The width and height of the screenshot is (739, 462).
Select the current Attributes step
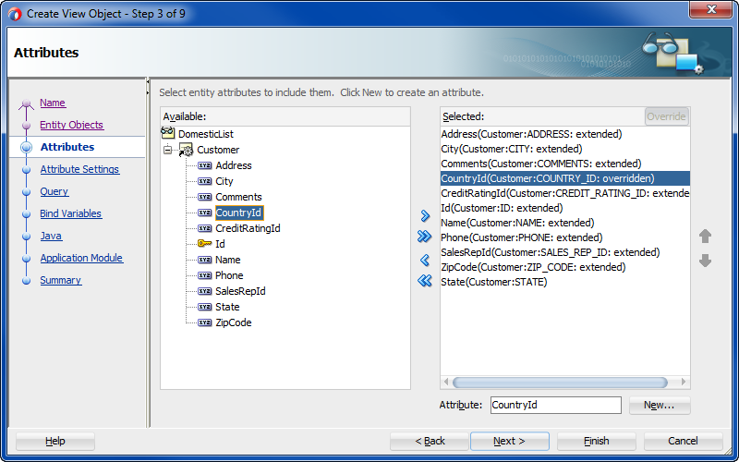click(x=67, y=147)
